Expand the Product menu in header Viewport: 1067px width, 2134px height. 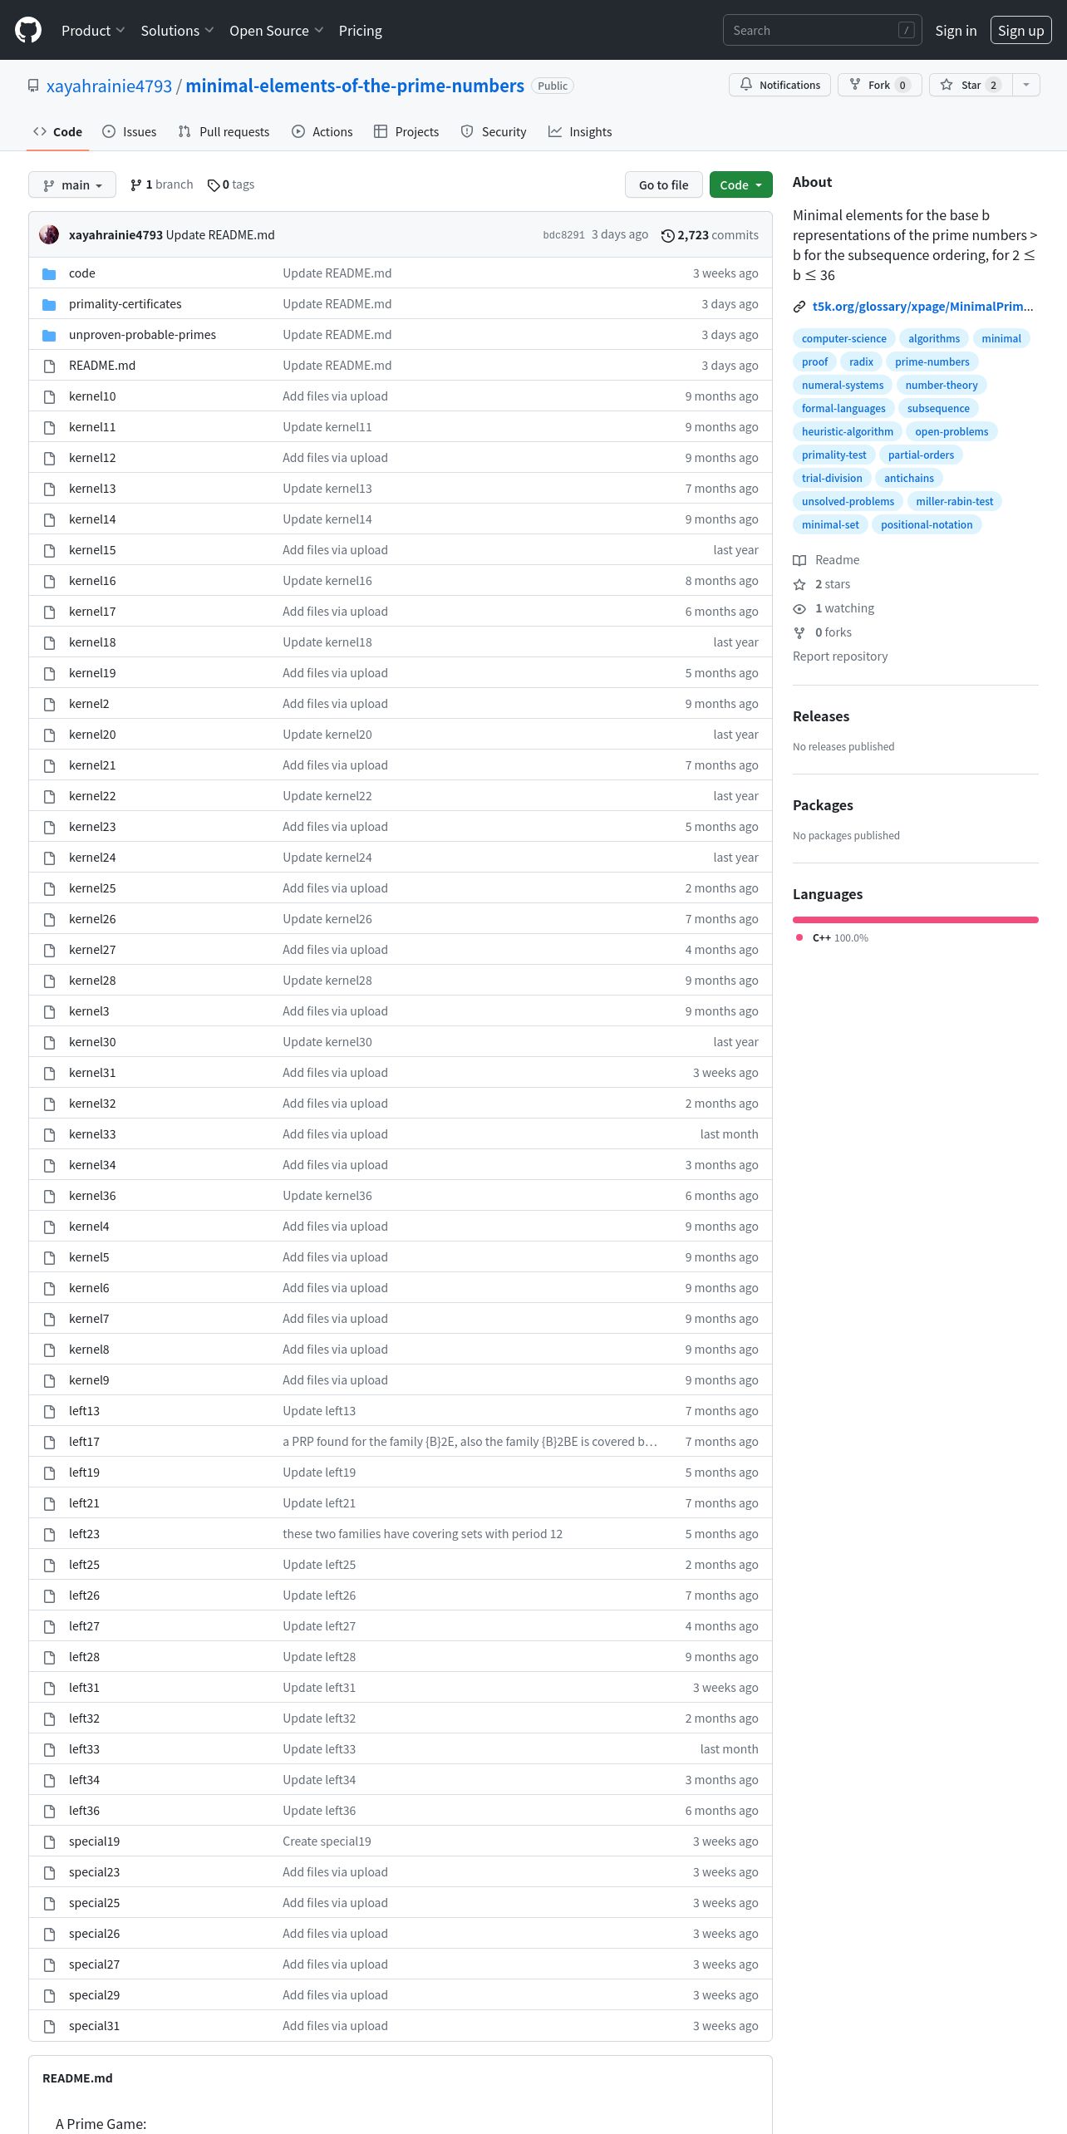tap(93, 30)
